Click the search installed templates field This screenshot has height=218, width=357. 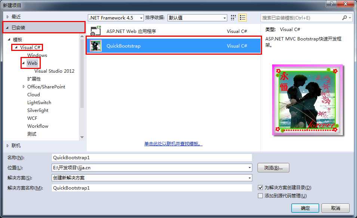(301, 18)
